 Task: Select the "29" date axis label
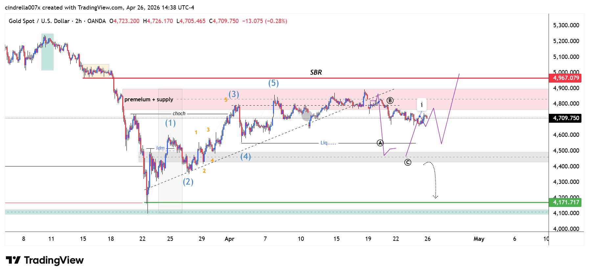pyautogui.click(x=202, y=239)
